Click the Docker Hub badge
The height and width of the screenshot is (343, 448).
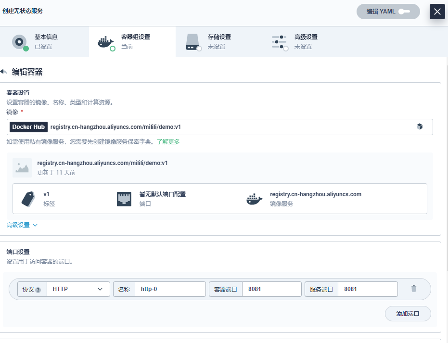pyautogui.click(x=28, y=127)
